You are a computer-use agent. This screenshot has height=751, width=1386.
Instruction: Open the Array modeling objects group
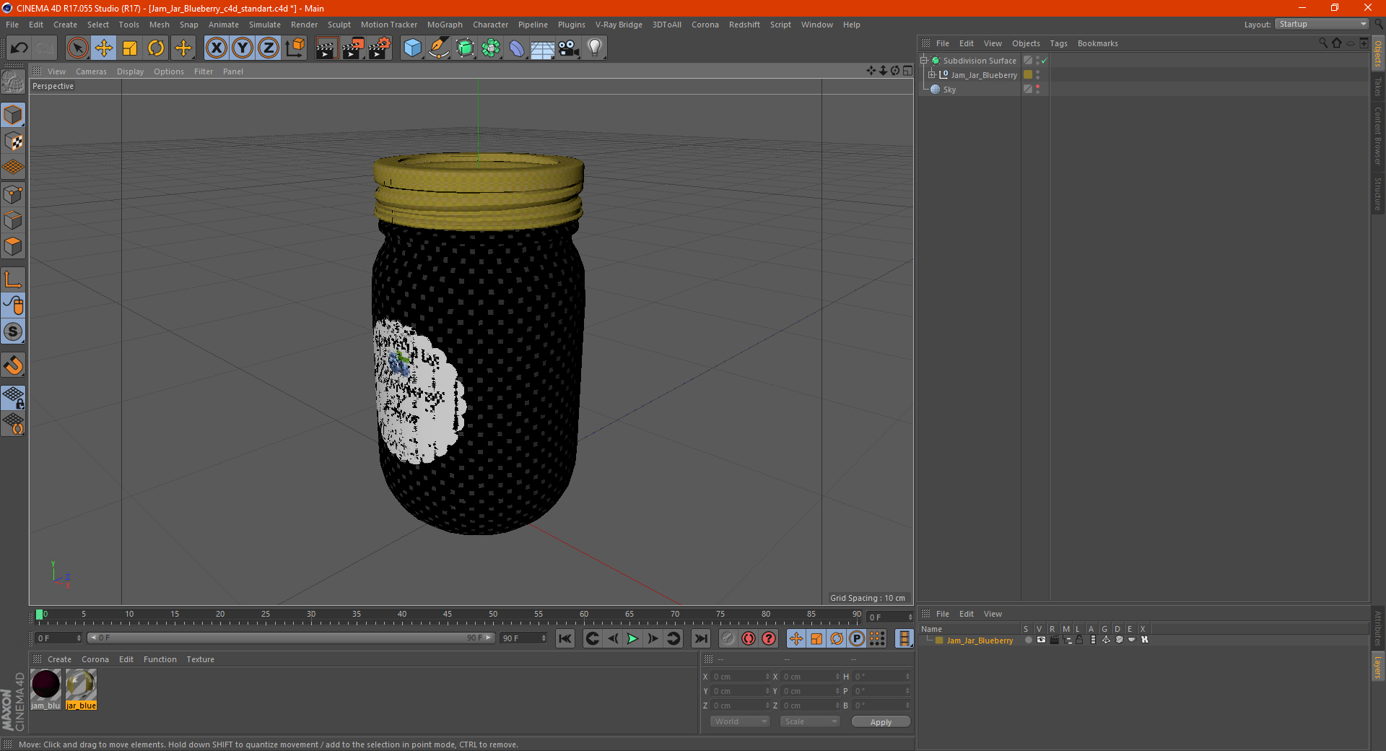(491, 48)
